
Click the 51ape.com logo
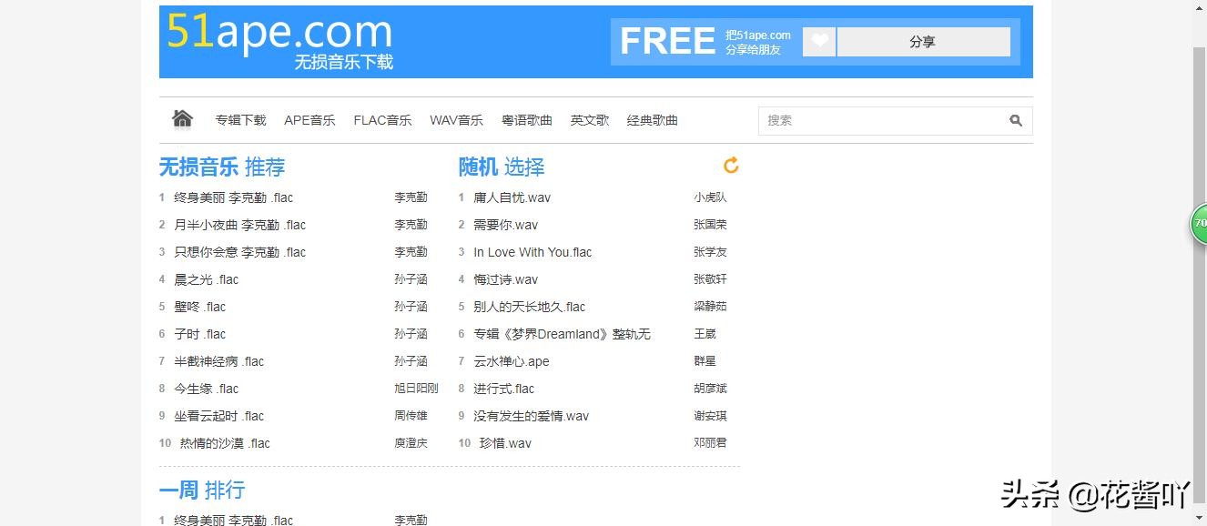[278, 33]
